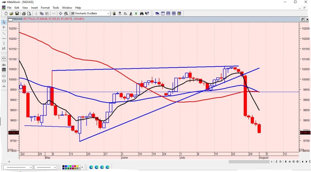Open the Format menu
311x172 pixels.
point(45,8)
